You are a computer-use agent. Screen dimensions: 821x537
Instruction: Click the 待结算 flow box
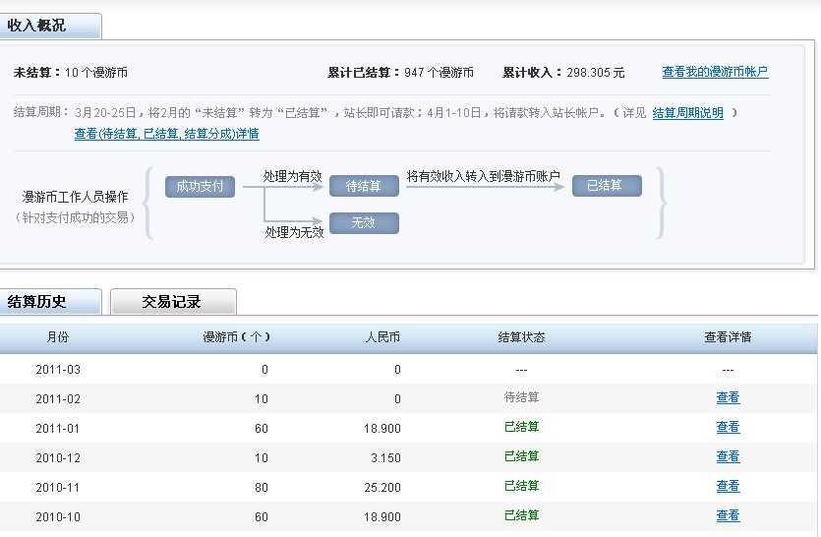click(364, 186)
